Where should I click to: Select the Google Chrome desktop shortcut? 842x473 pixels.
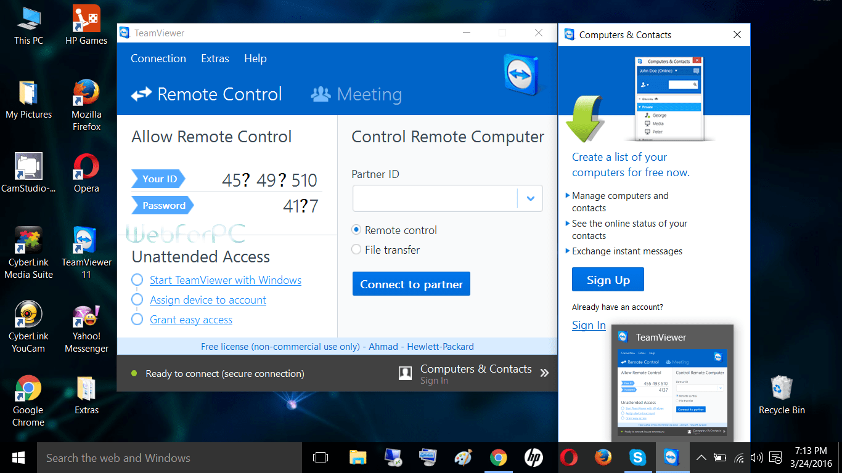[28, 401]
